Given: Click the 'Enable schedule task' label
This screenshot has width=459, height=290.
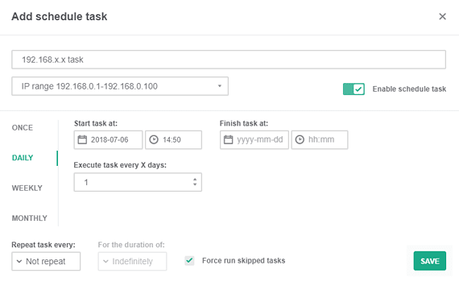Looking at the screenshot, I should 409,89.
